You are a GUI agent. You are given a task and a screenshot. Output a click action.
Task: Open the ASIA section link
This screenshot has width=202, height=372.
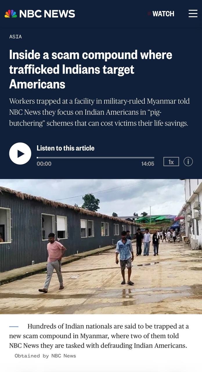coord(15,37)
